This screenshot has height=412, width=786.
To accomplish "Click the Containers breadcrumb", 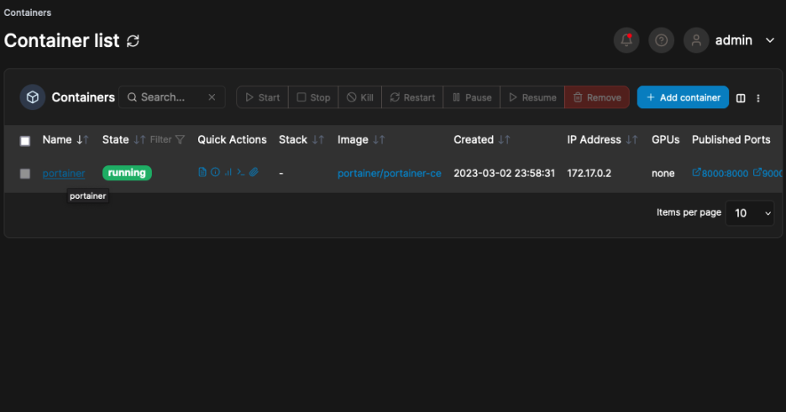I will pos(28,13).
